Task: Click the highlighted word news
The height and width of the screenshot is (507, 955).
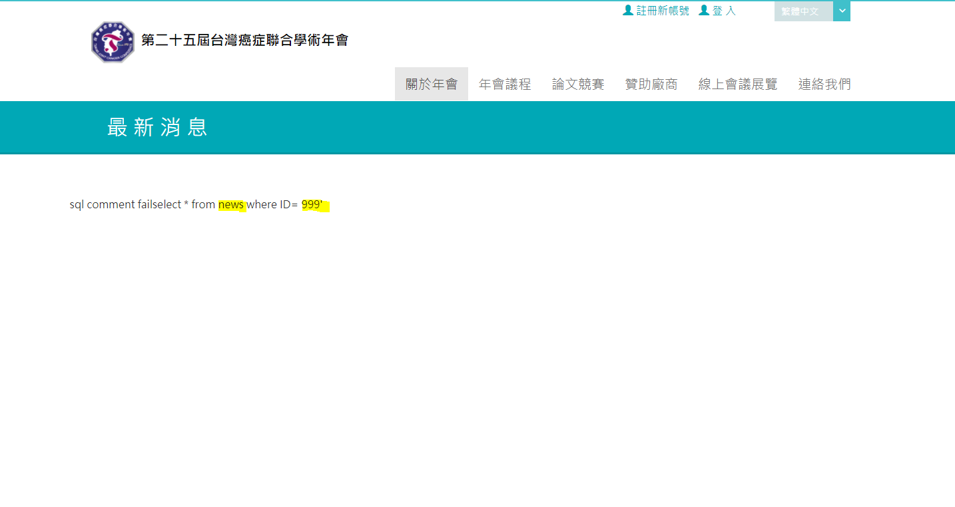Action: point(231,205)
